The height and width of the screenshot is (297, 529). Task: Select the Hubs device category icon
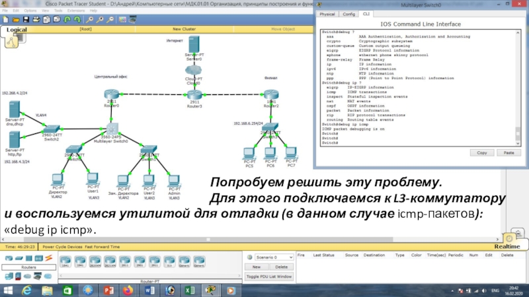coord(28,258)
